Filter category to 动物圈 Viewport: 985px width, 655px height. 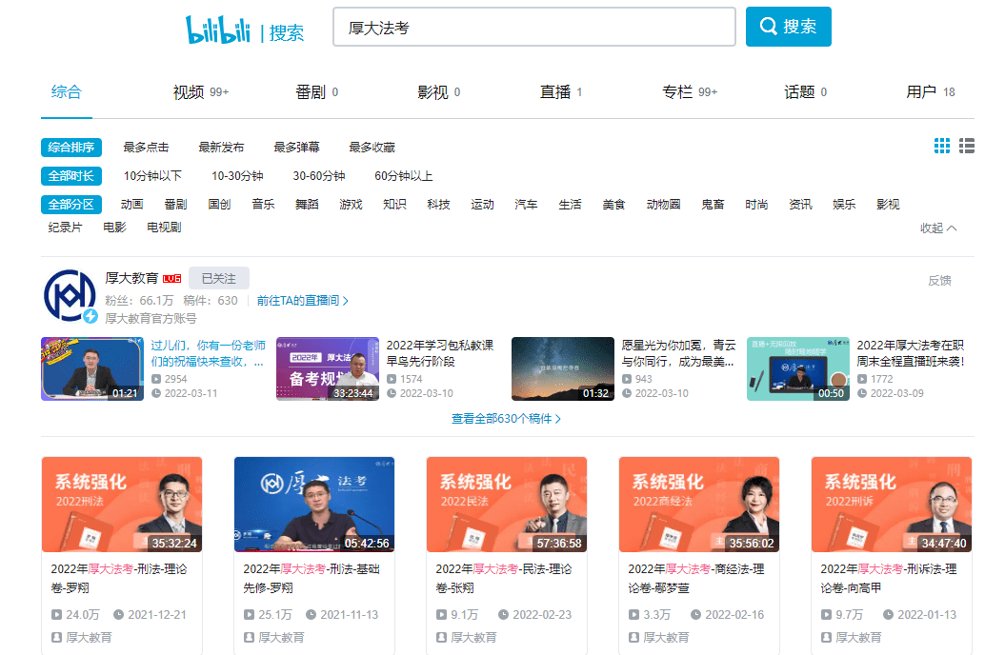(x=663, y=205)
